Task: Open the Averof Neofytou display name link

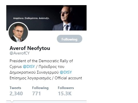Action: click(30, 48)
